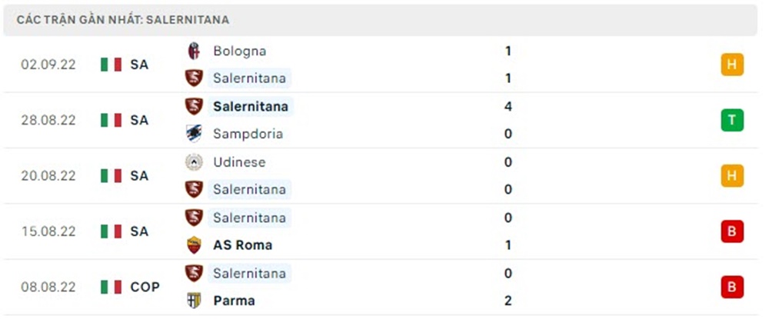Click orange H badge for Bologna match
The width and height of the screenshot is (769, 319).
(731, 65)
